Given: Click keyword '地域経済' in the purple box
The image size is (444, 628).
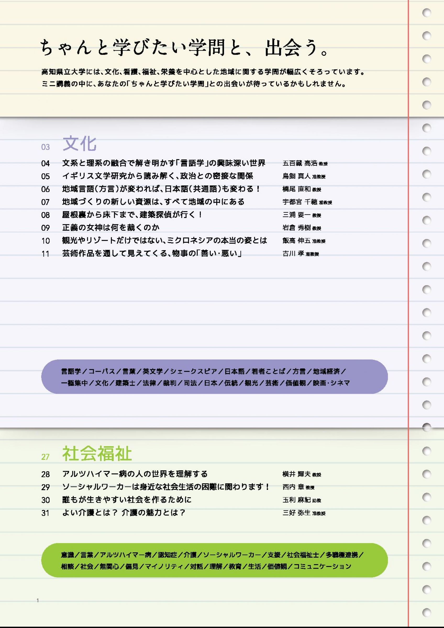Looking at the screenshot, I should (x=326, y=371).
